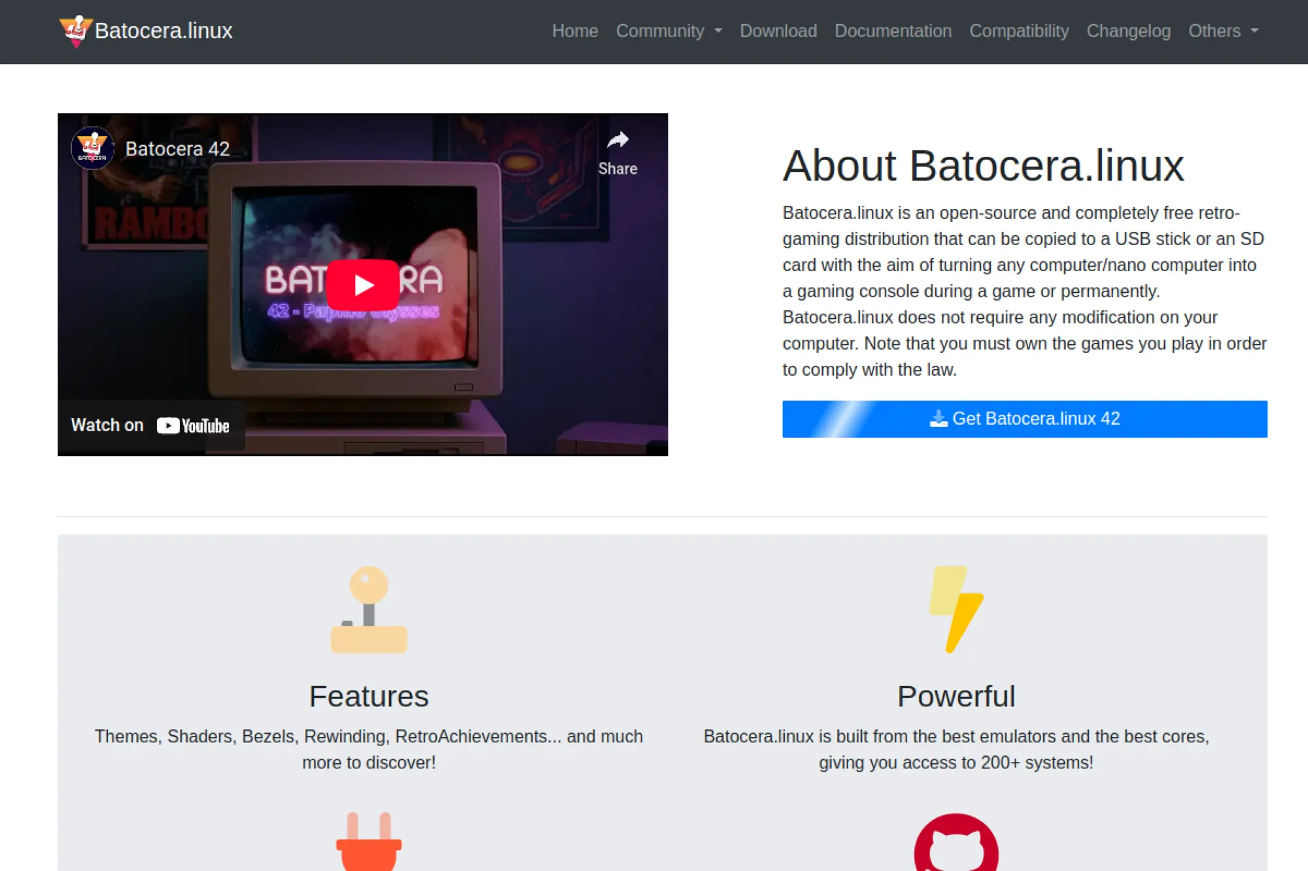Expand the Others dropdown menu
1308x871 pixels.
click(x=1223, y=31)
